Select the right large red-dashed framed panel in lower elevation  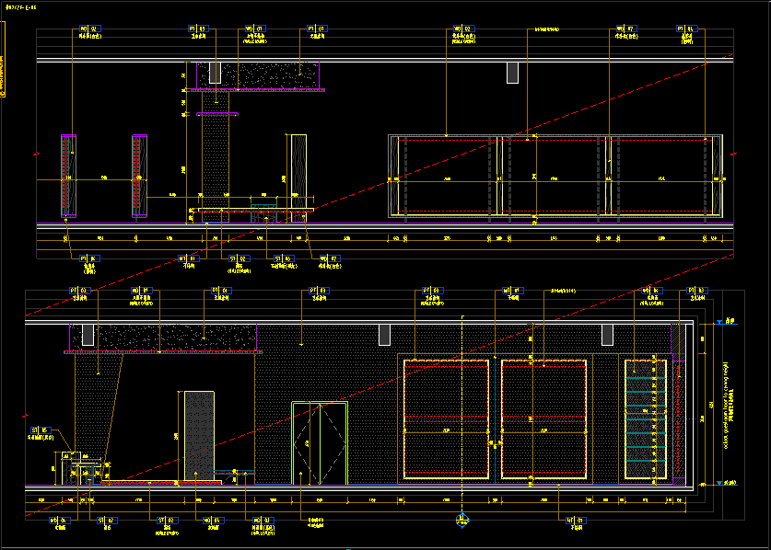coord(543,419)
